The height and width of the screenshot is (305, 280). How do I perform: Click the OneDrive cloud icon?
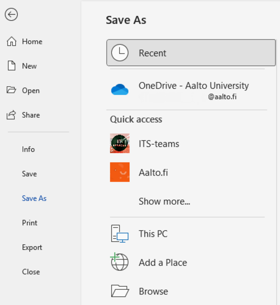(120, 89)
